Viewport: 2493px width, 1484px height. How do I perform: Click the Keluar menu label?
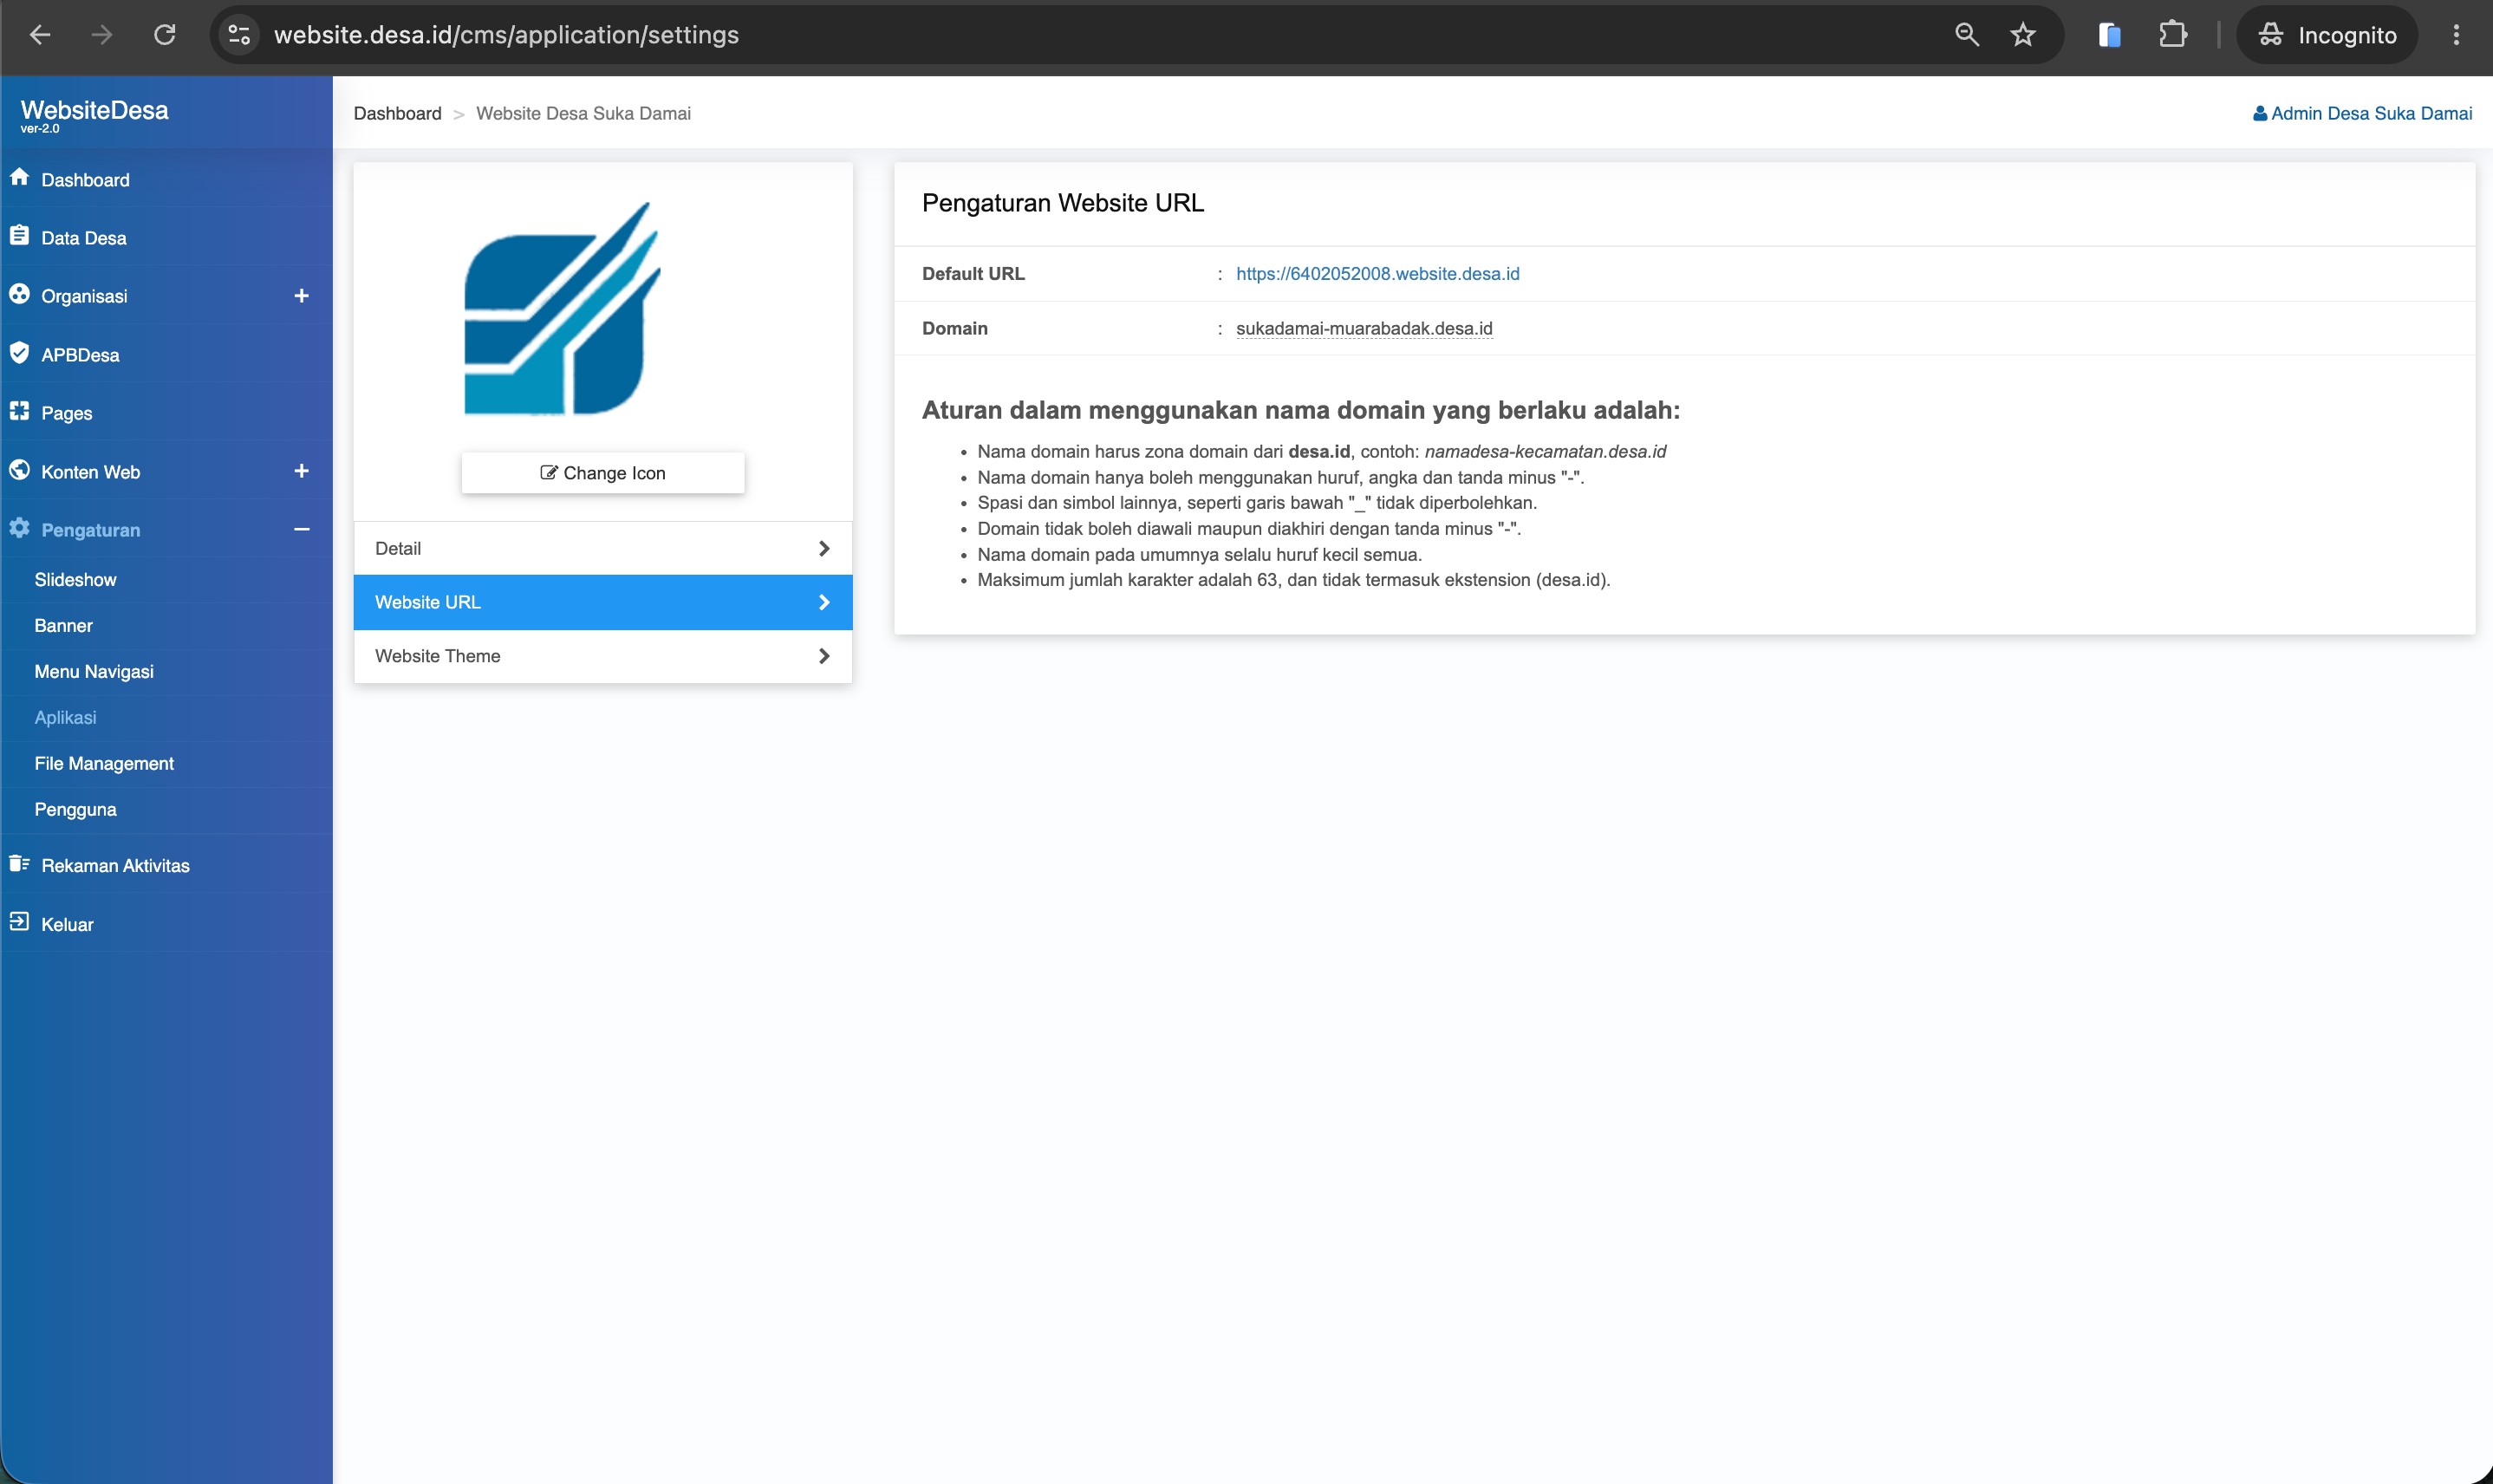tap(67, 925)
